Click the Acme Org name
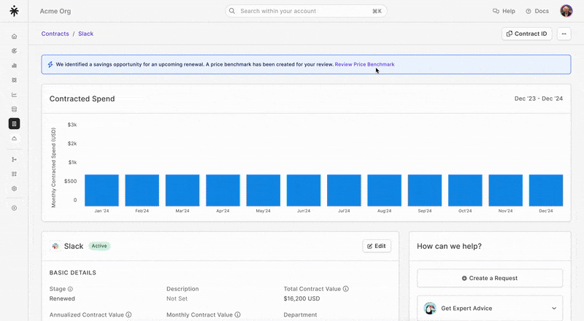 pos(55,11)
